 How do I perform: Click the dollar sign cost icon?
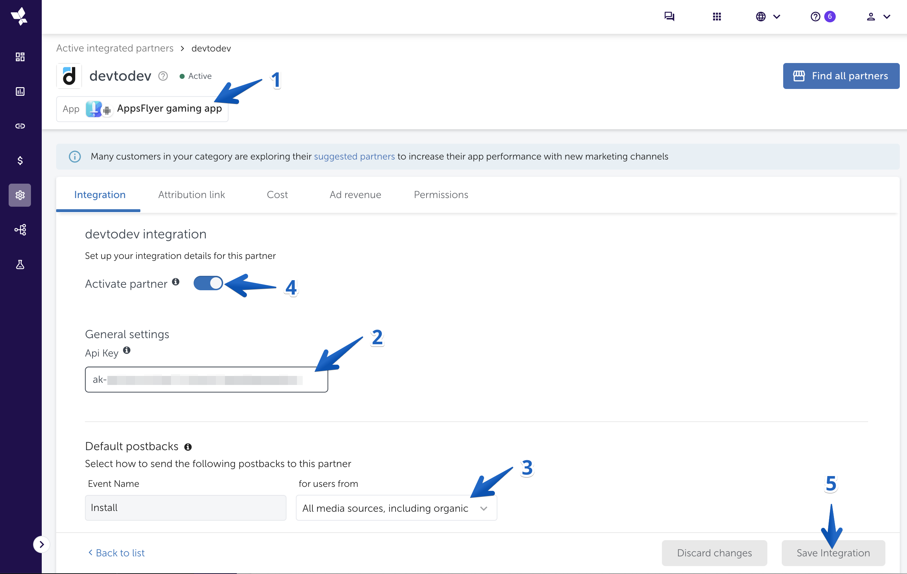[x=20, y=161]
